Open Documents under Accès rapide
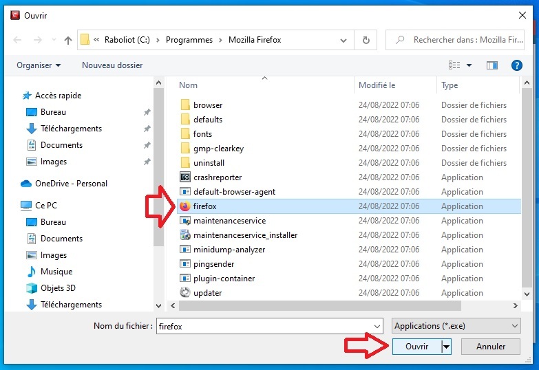 pyautogui.click(x=61, y=145)
